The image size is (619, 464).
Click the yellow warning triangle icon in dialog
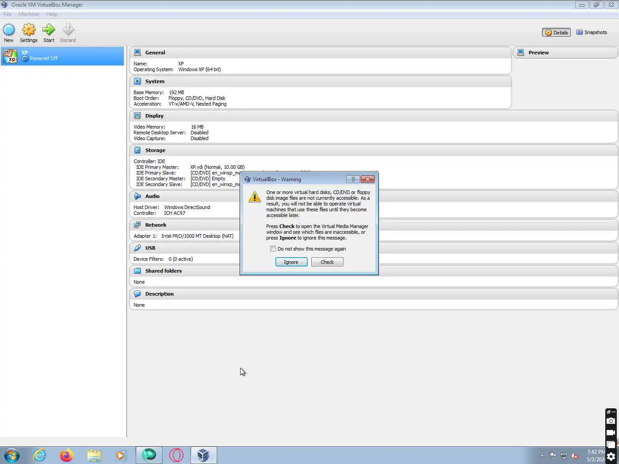pyautogui.click(x=255, y=197)
